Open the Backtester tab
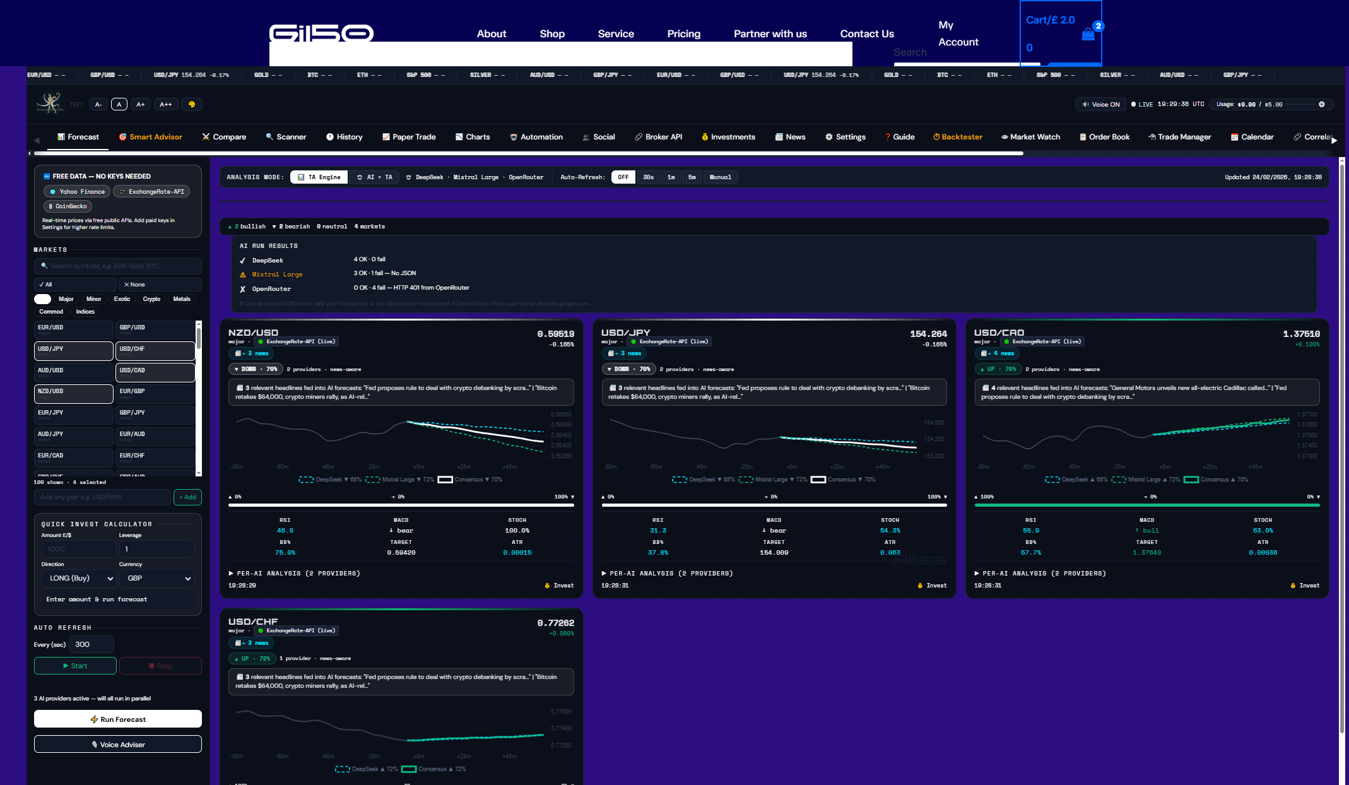The height and width of the screenshot is (785, 1349). (x=957, y=137)
